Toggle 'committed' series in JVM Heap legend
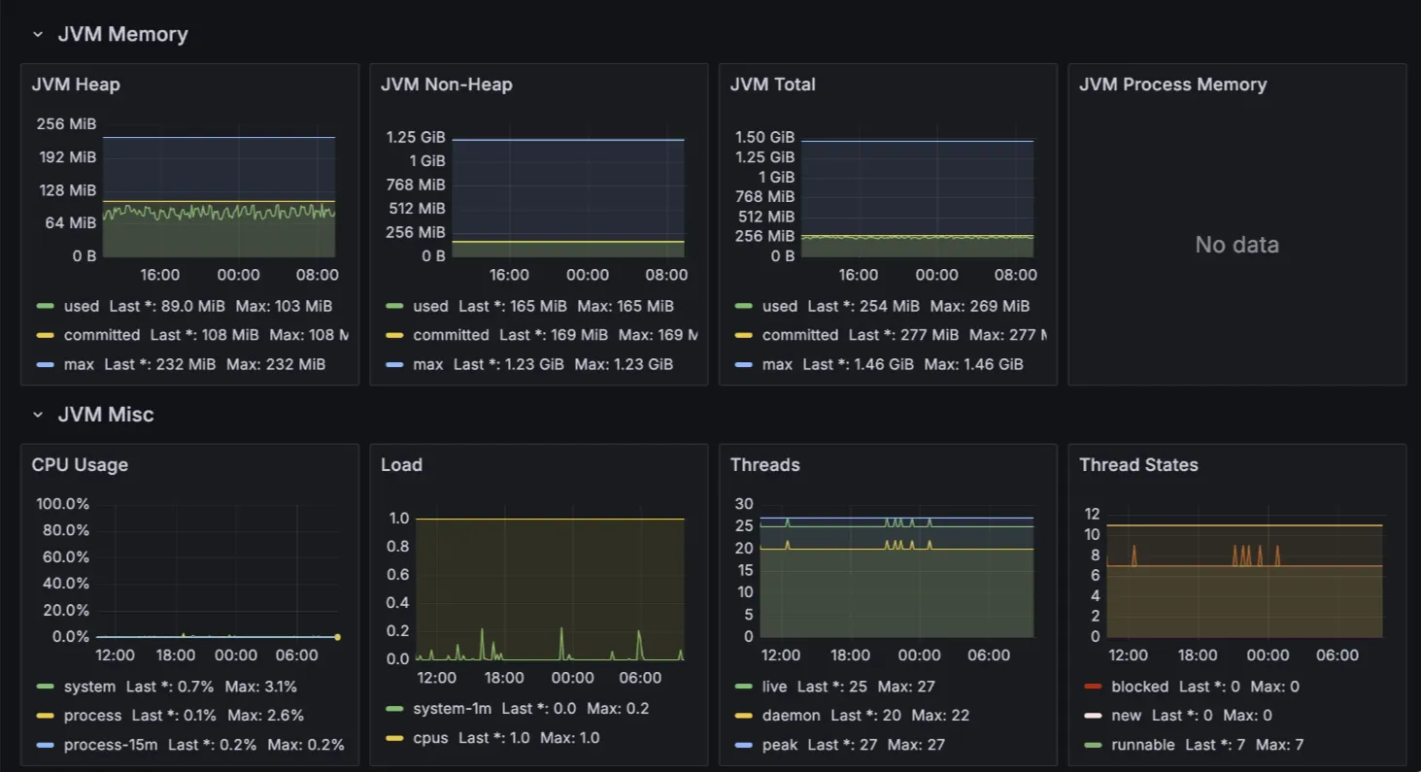The height and width of the screenshot is (772, 1421). click(x=102, y=335)
